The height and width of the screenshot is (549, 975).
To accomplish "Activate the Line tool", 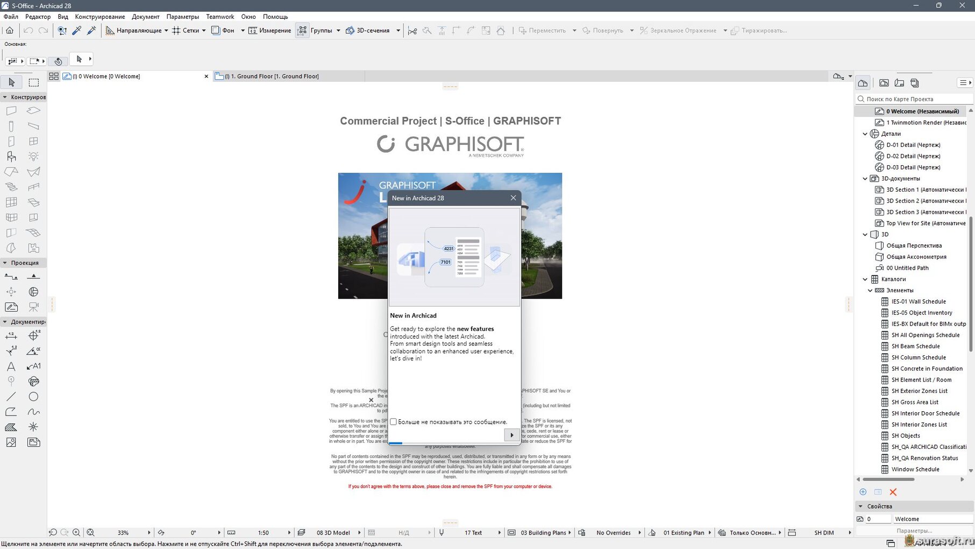I will 11,397.
